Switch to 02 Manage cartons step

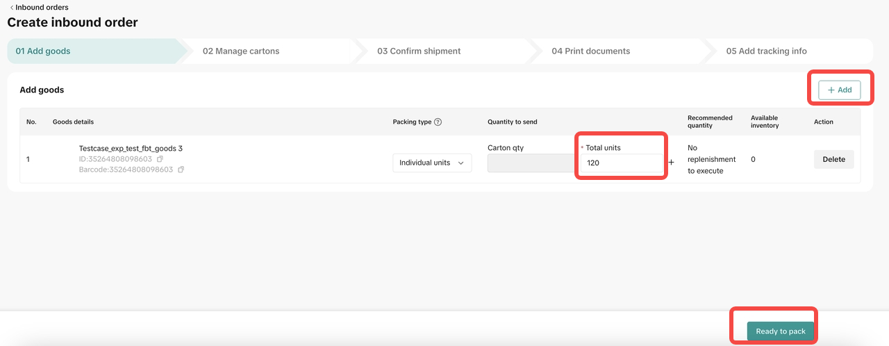(x=241, y=51)
